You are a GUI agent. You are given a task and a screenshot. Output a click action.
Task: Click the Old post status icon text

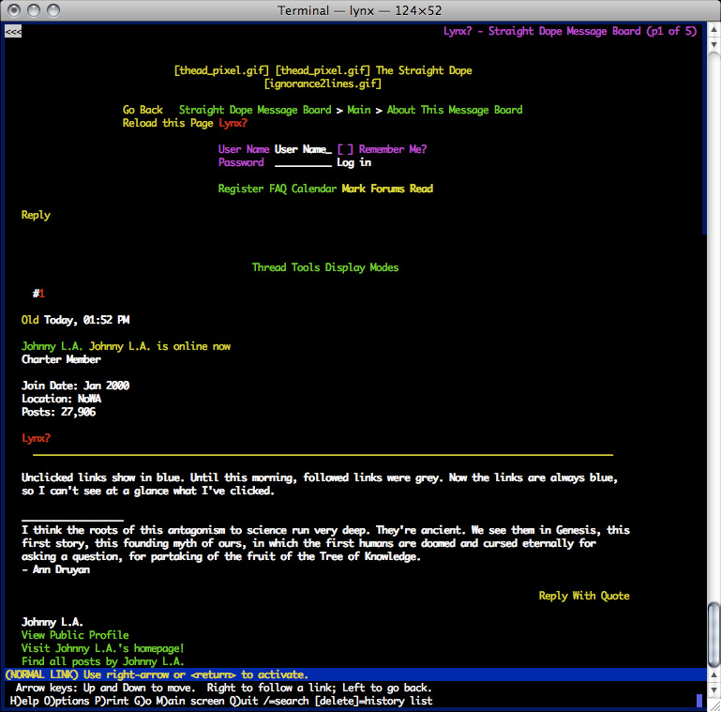pyautogui.click(x=30, y=320)
